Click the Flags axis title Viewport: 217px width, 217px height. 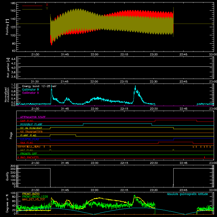11,136
